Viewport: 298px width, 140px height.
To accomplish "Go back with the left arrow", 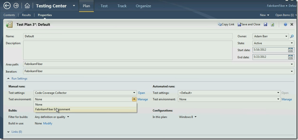I will click(7, 6).
